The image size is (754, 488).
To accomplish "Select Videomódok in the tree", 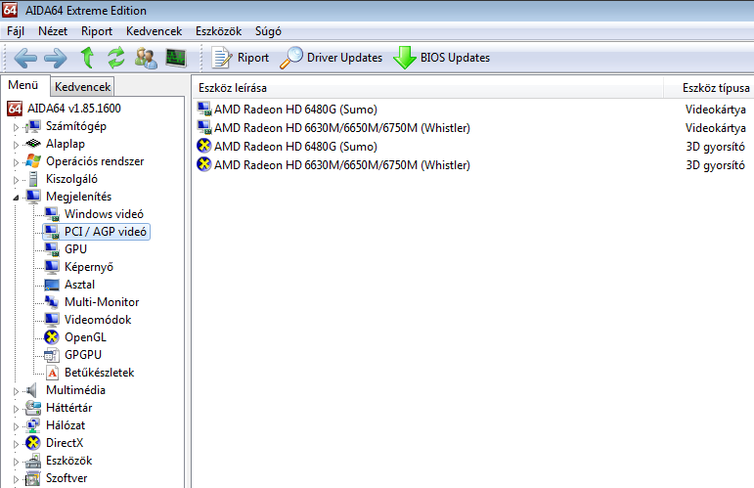I will point(98,320).
